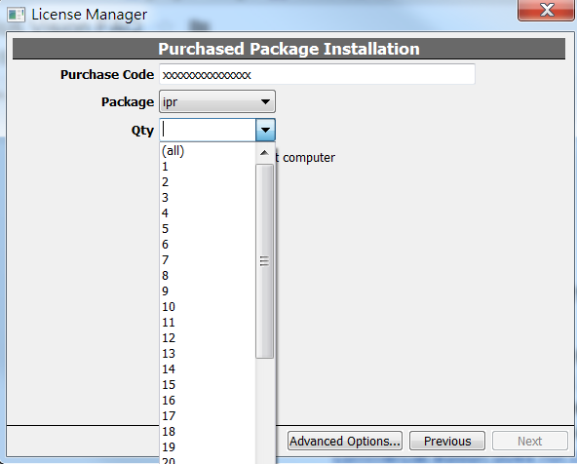This screenshot has height=464, width=577.
Task: Close the License Manager window
Action: click(547, 10)
